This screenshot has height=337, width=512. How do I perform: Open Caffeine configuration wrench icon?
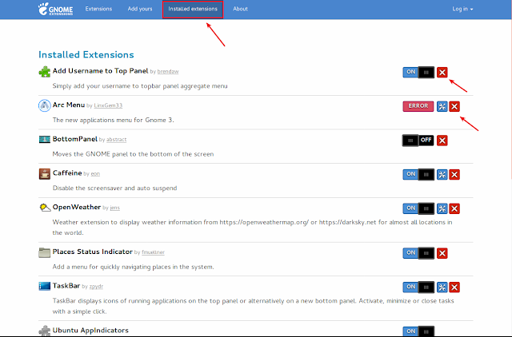point(442,175)
